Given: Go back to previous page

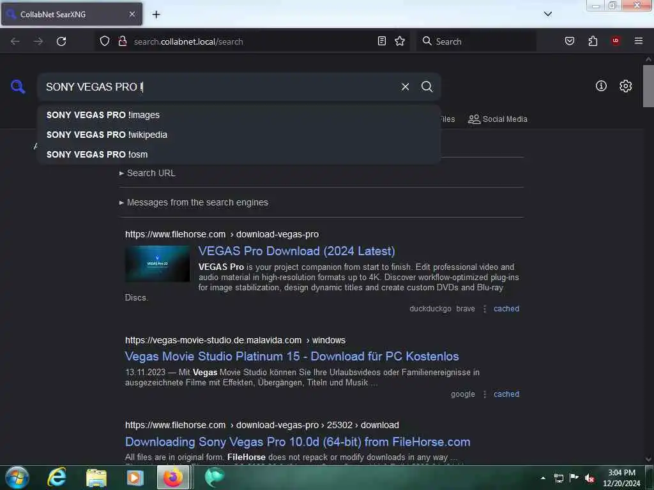Looking at the screenshot, I should [15, 41].
